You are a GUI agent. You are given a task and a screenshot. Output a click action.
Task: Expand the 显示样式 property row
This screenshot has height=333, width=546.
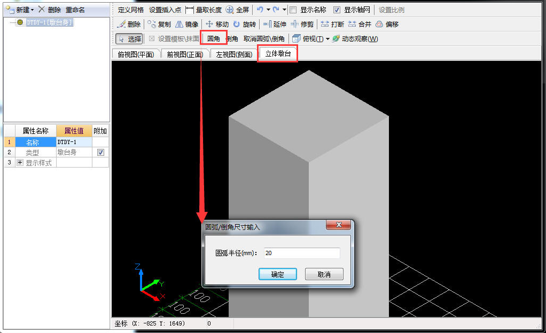coord(20,163)
